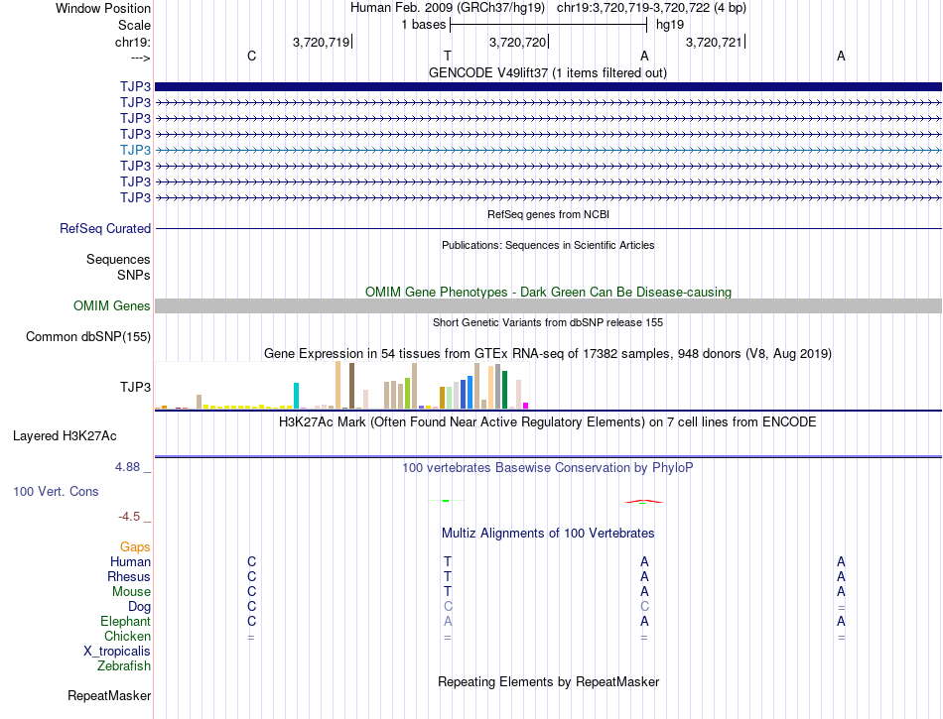The image size is (943, 719).
Task: Click the TJP3 label beside the GTEx bar chart
Action: 135,388
